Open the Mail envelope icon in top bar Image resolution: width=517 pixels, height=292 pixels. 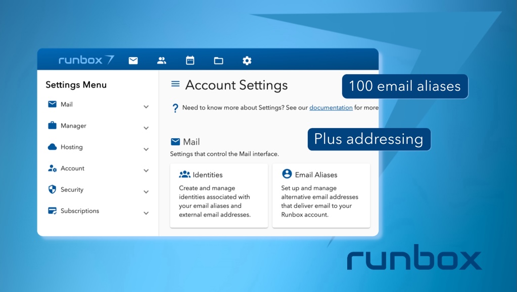click(133, 61)
